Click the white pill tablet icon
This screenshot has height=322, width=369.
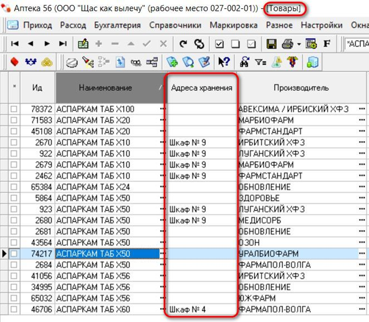pyautogui.click(x=71, y=63)
